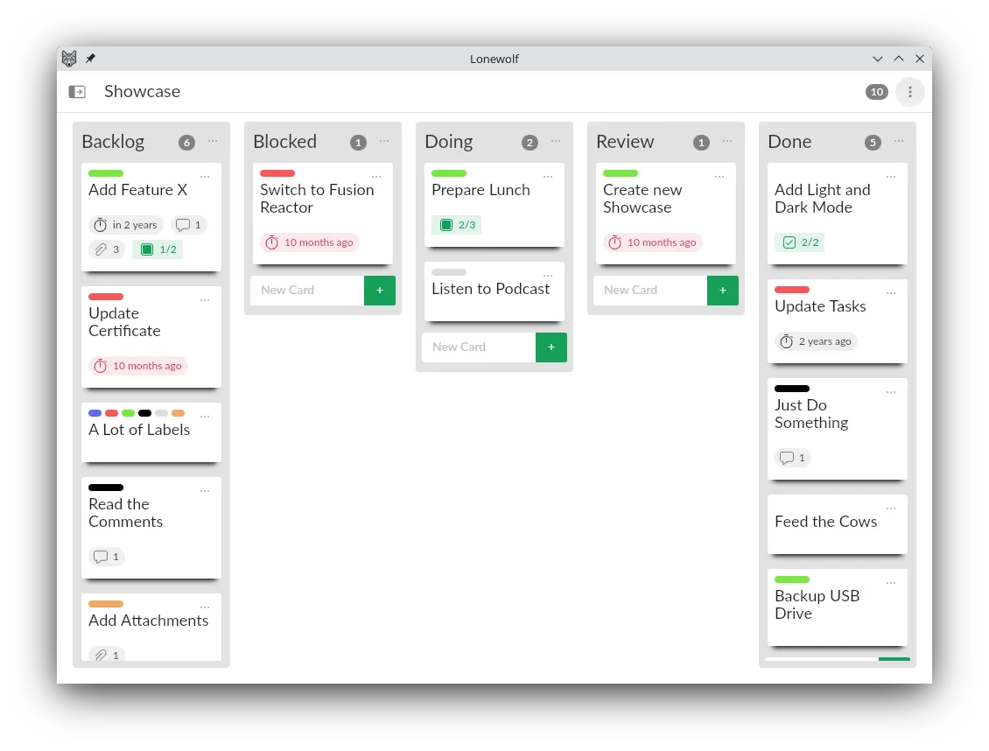
Task: Add new card with plus button in Blocked
Action: pyautogui.click(x=380, y=291)
